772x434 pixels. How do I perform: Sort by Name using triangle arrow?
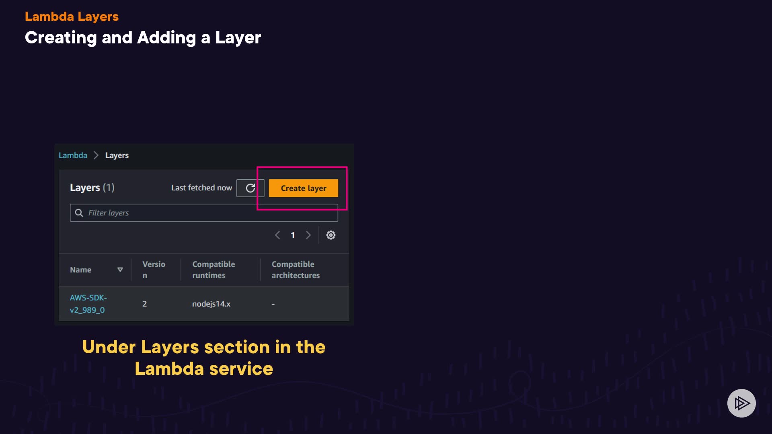120,270
